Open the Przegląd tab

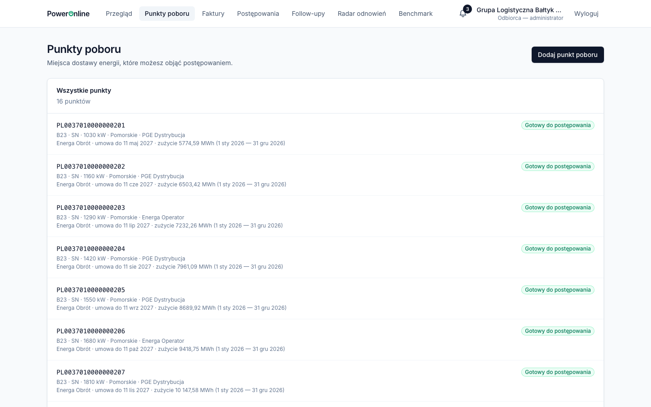click(x=119, y=14)
